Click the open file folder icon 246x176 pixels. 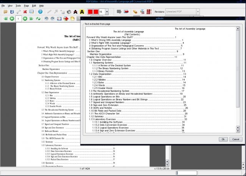[6, 12]
